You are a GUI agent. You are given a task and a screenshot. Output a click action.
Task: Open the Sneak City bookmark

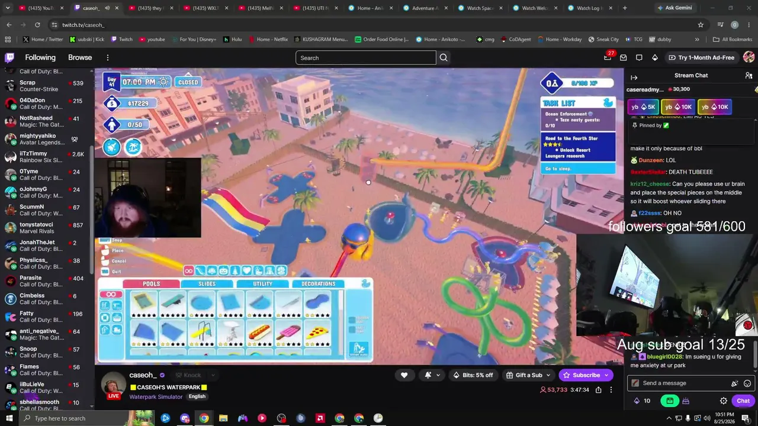coord(603,40)
